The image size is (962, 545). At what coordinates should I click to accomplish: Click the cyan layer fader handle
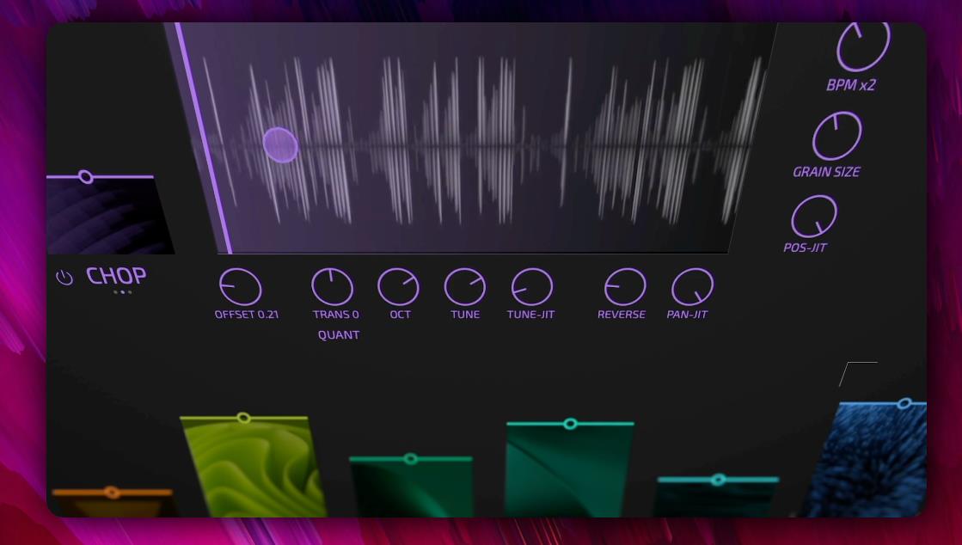pyautogui.click(x=718, y=480)
